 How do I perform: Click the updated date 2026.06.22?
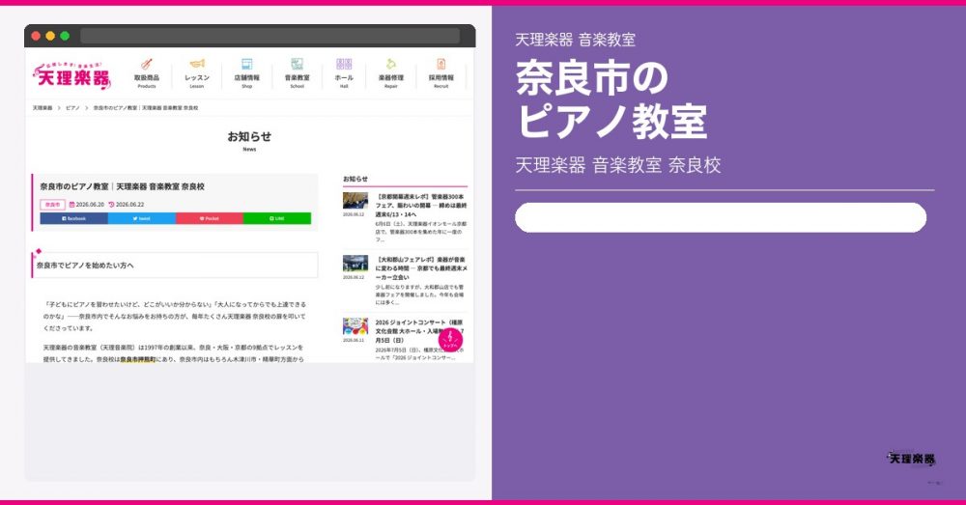(130, 205)
